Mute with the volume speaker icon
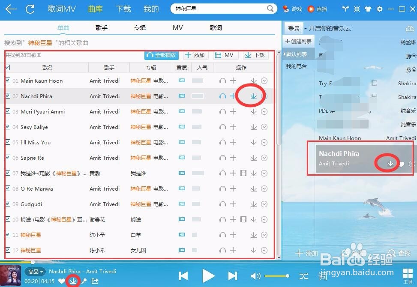 tap(255, 276)
